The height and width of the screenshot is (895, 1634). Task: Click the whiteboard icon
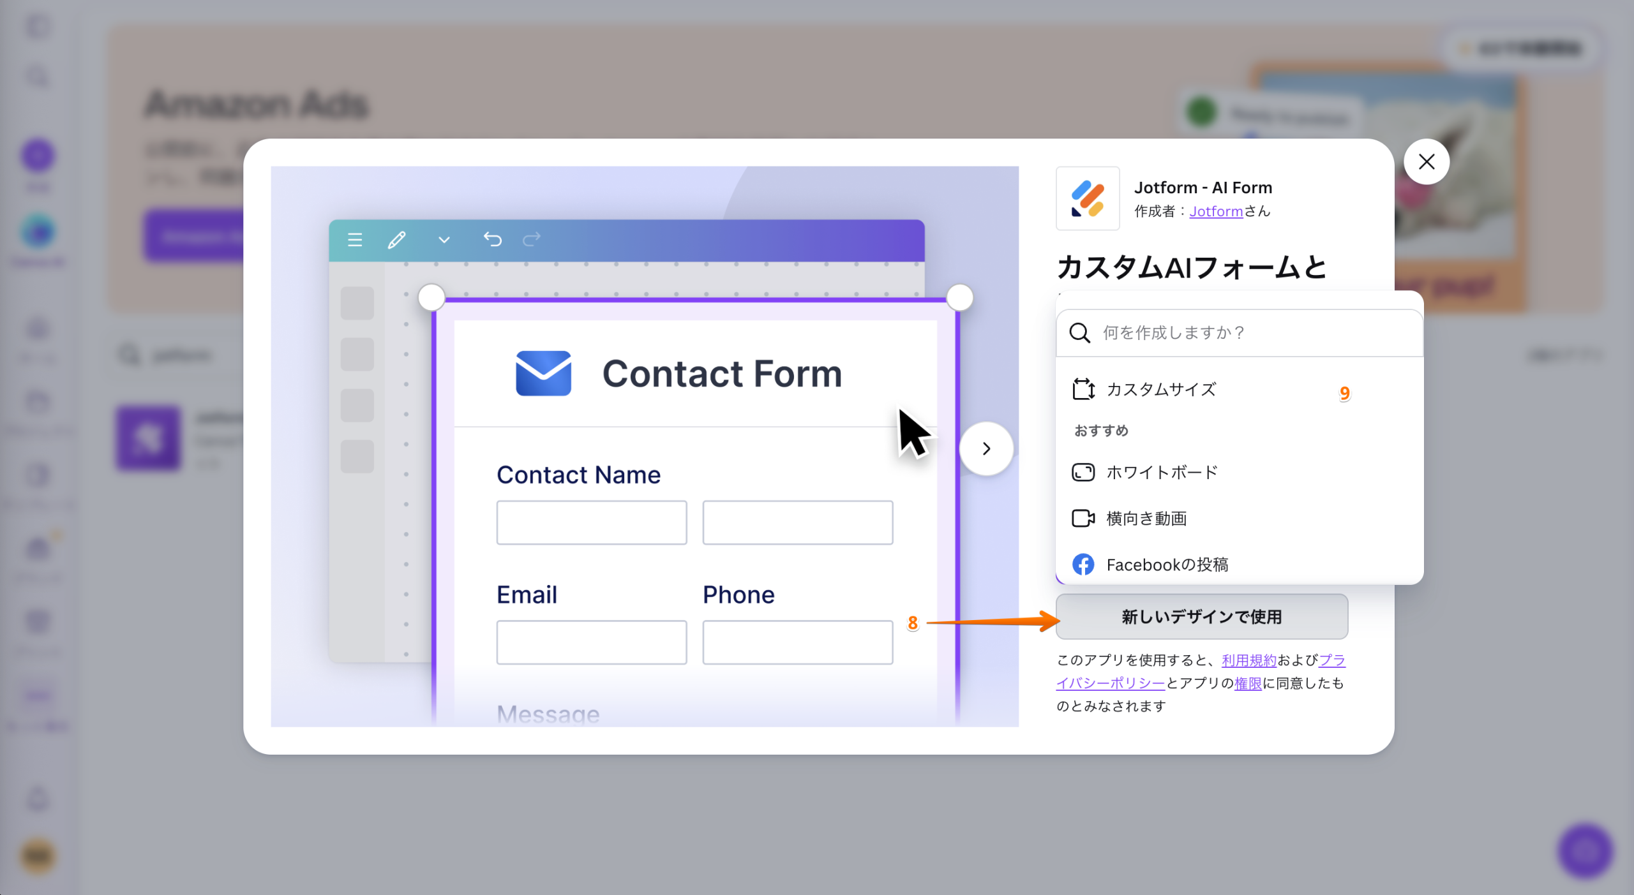[1083, 472]
